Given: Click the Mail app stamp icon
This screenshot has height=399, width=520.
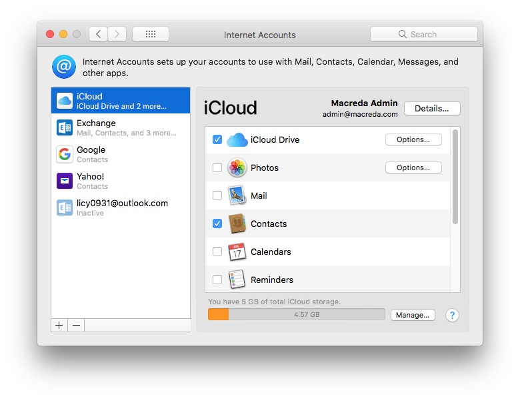Looking at the screenshot, I should click(x=237, y=195).
